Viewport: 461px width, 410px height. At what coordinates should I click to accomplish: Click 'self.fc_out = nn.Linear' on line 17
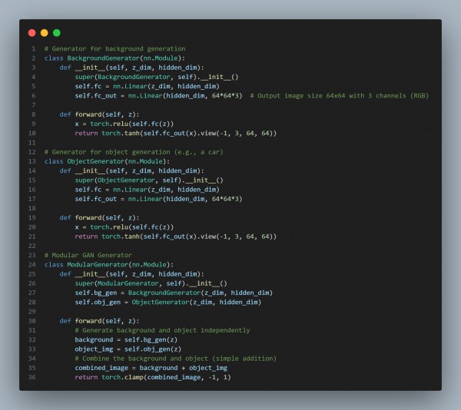coord(118,199)
